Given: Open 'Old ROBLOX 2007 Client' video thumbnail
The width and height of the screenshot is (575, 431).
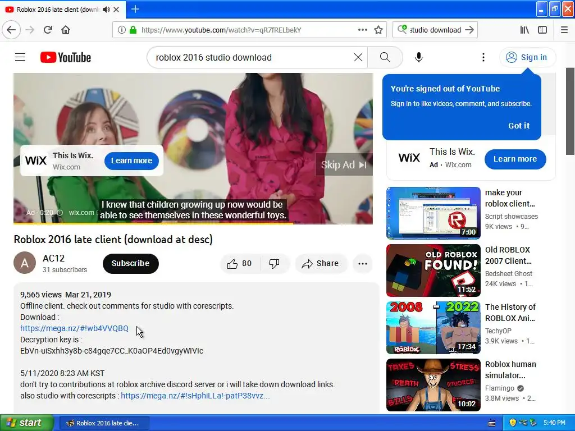Looking at the screenshot, I should [x=433, y=270].
